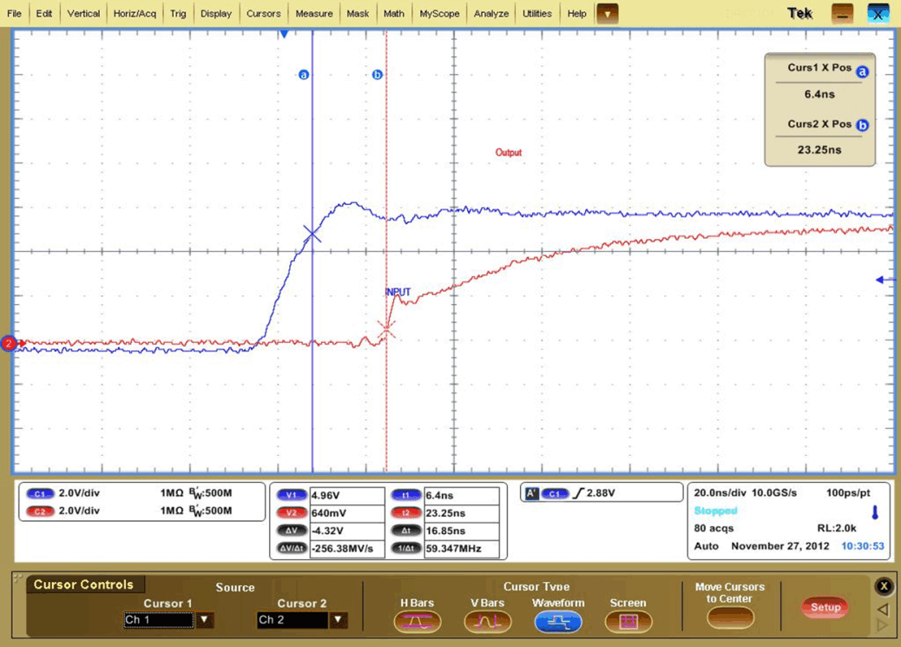The width and height of the screenshot is (901, 647).
Task: Open the Cursors menu
Action: pos(263,13)
